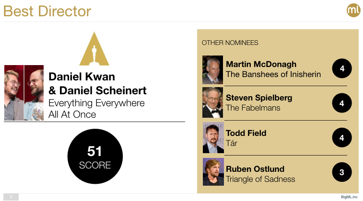Click the Best Director slide title
Image resolution: width=363 pixels, height=201 pixels.
[x=47, y=11]
